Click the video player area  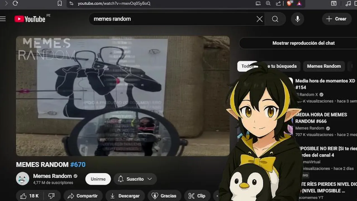[x=123, y=96]
